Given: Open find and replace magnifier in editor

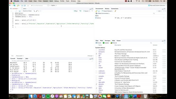Looking at the screenshot, I should [34, 11].
